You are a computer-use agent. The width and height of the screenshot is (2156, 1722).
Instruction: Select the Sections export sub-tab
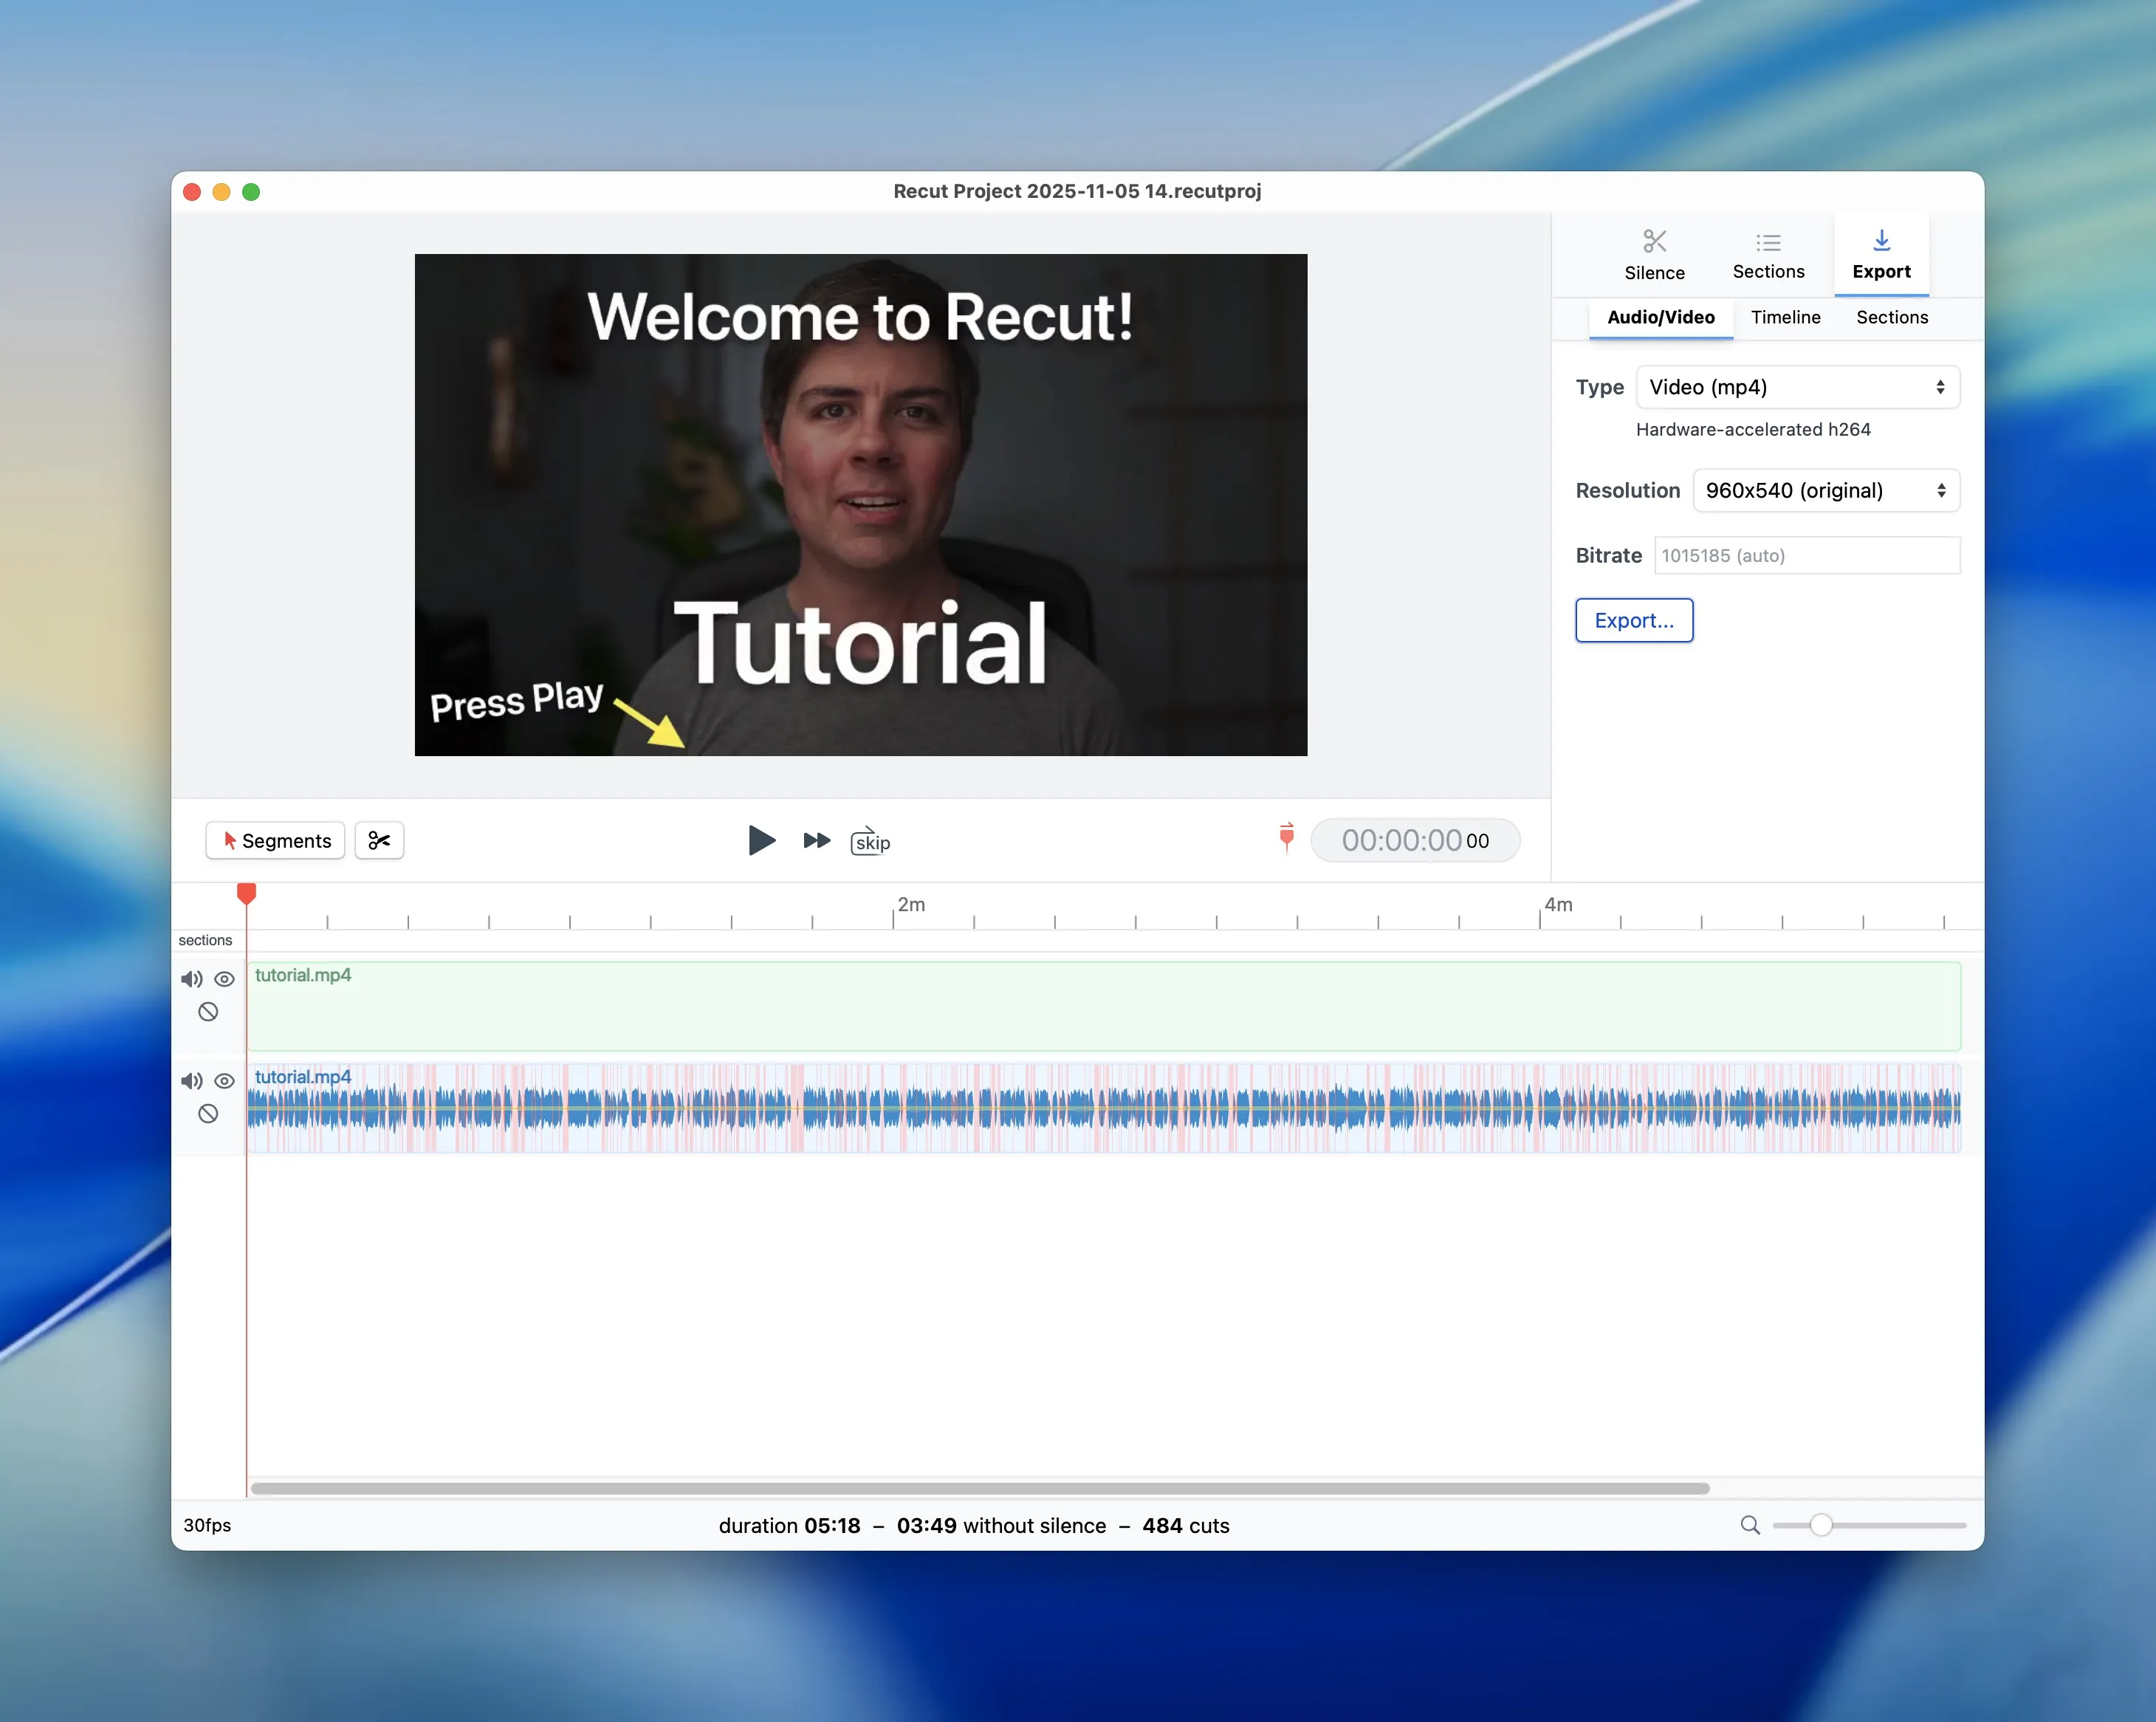click(x=1891, y=317)
